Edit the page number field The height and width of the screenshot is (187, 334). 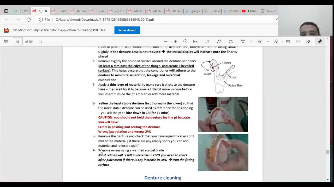[x=18, y=42]
